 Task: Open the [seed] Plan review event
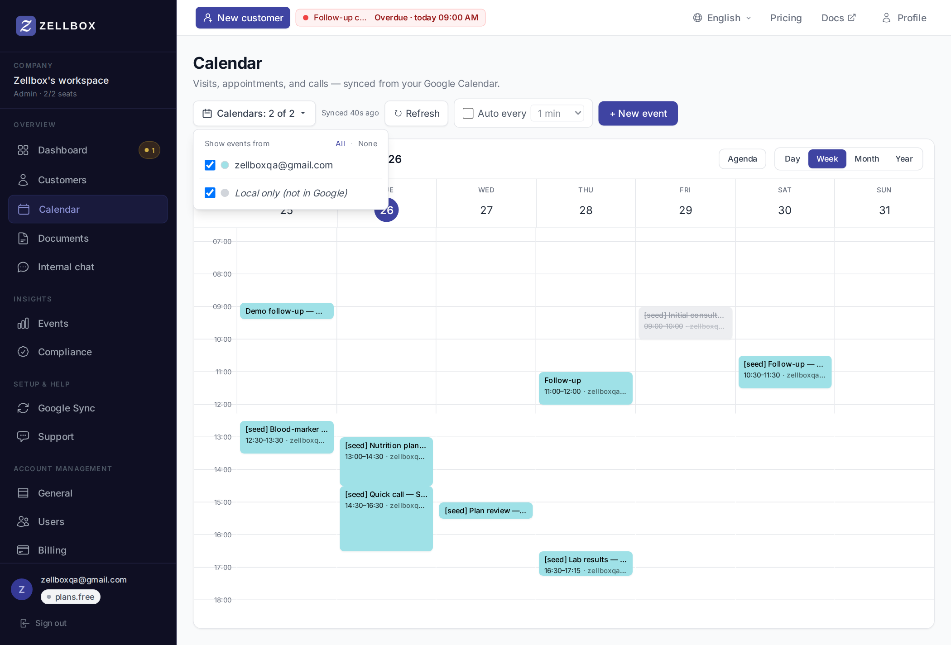[486, 511]
